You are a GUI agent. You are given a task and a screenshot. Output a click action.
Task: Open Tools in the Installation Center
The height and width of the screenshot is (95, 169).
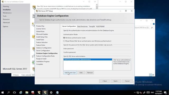click(x=5, y=16)
